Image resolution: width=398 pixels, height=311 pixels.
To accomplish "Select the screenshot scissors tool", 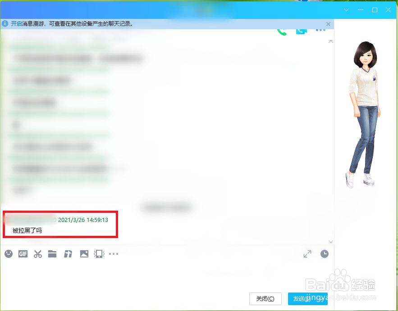I will (38, 254).
